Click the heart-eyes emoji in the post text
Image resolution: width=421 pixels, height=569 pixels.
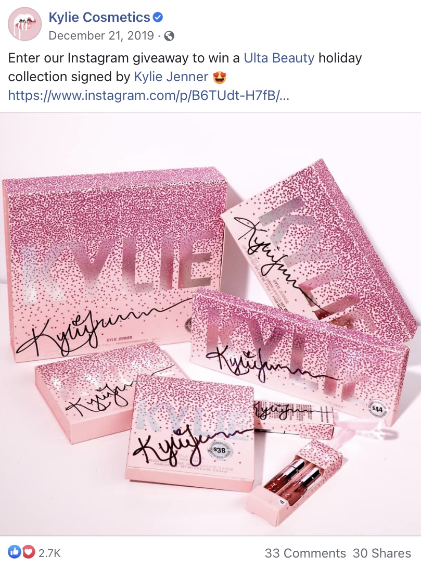point(220,77)
